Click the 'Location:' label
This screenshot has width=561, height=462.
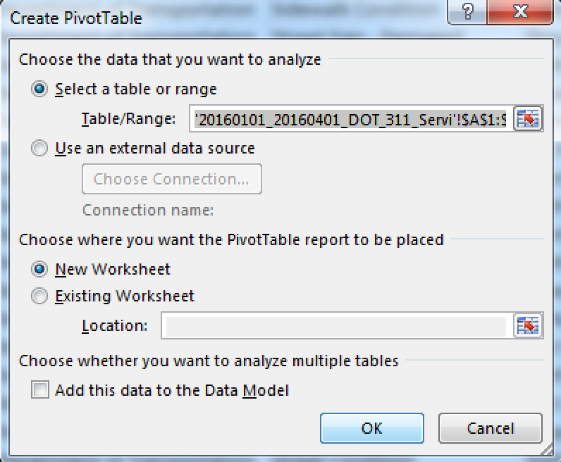click(x=114, y=326)
